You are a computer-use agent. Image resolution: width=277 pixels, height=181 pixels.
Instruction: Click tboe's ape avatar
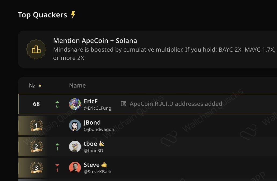click(75, 146)
